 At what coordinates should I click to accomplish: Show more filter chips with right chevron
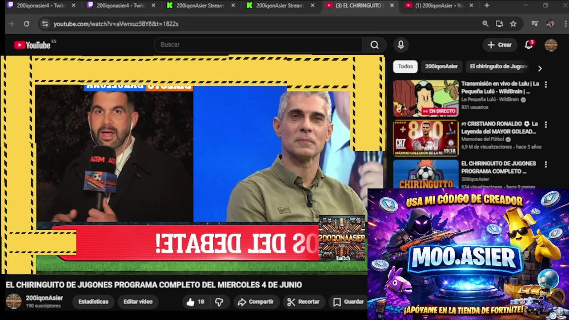pos(540,68)
